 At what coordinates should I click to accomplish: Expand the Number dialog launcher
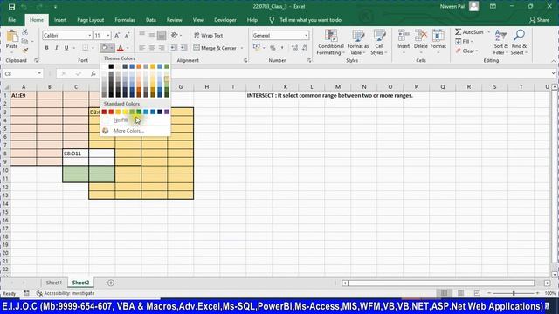pyautogui.click(x=309, y=60)
